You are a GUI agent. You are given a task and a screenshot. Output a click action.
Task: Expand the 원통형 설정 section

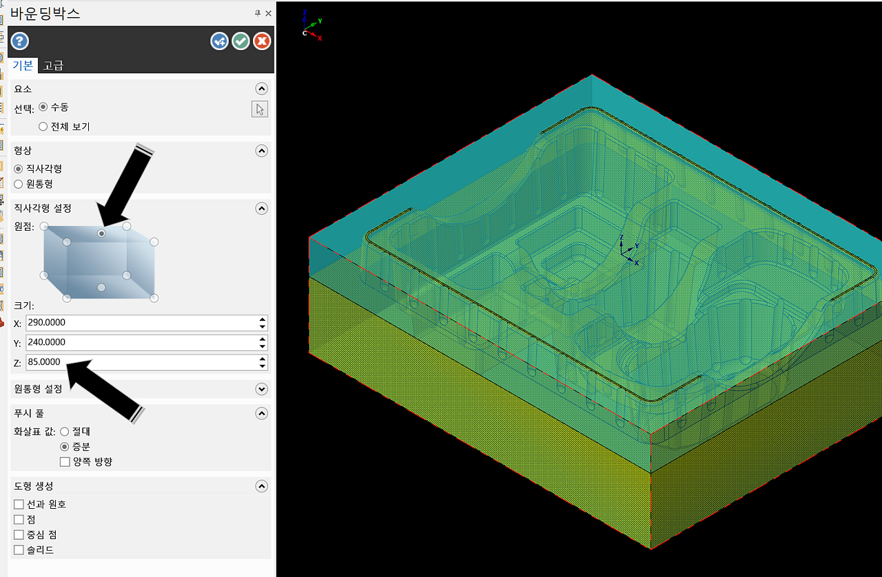pos(261,389)
